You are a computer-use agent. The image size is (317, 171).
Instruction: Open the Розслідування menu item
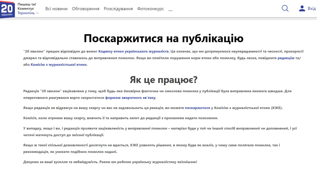point(118,9)
